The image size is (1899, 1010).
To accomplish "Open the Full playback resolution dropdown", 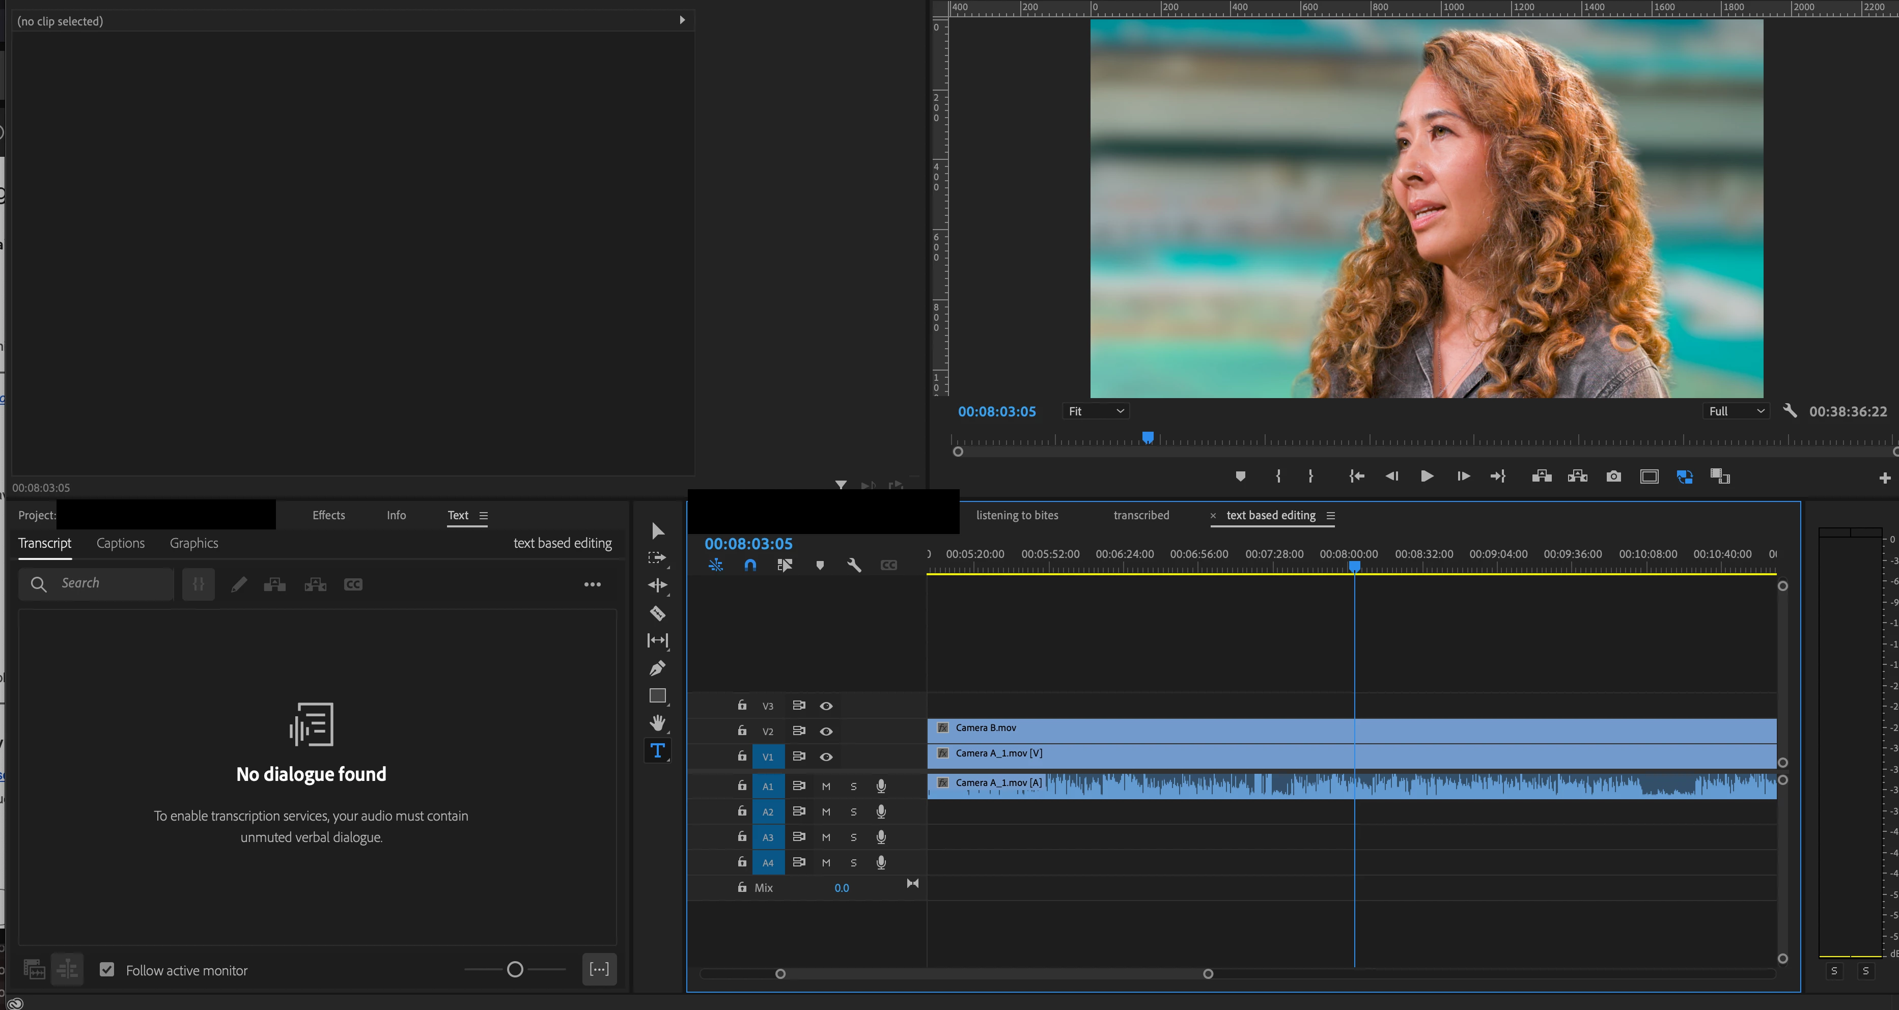I will pyautogui.click(x=1736, y=411).
